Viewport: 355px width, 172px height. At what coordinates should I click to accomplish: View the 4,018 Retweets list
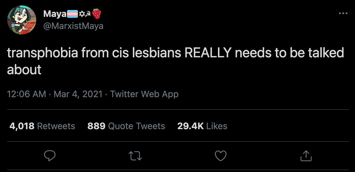(42, 126)
